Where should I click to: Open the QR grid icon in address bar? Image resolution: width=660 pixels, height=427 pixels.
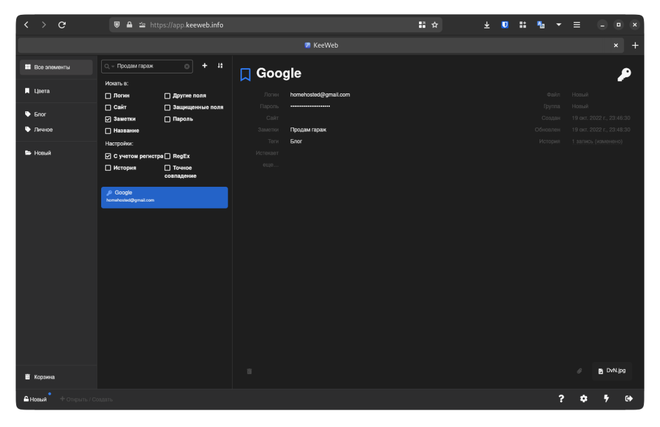click(x=422, y=25)
